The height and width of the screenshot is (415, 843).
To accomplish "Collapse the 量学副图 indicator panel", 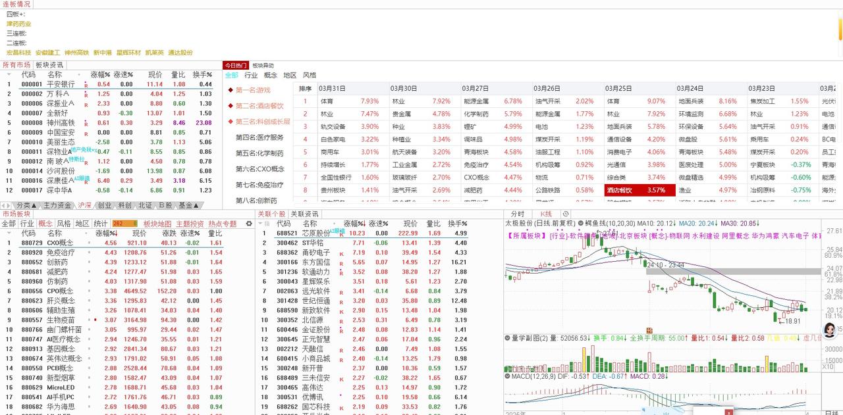I will (x=507, y=338).
